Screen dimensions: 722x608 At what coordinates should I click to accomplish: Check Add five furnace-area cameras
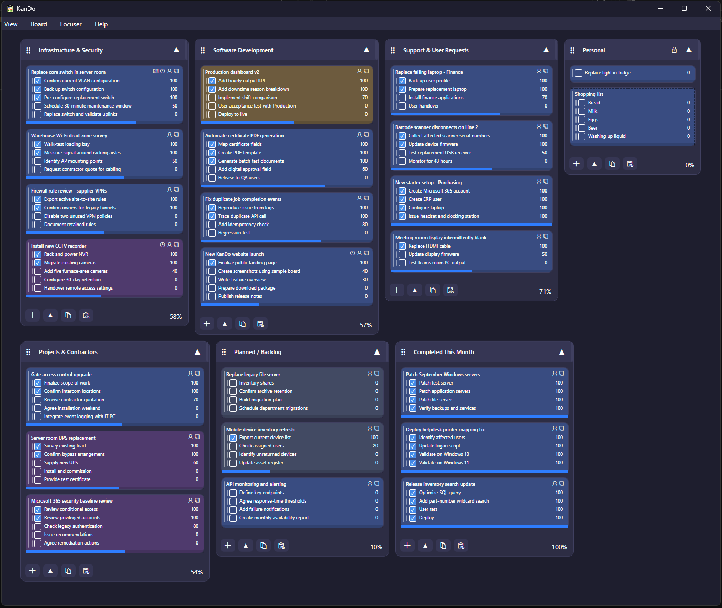click(38, 271)
